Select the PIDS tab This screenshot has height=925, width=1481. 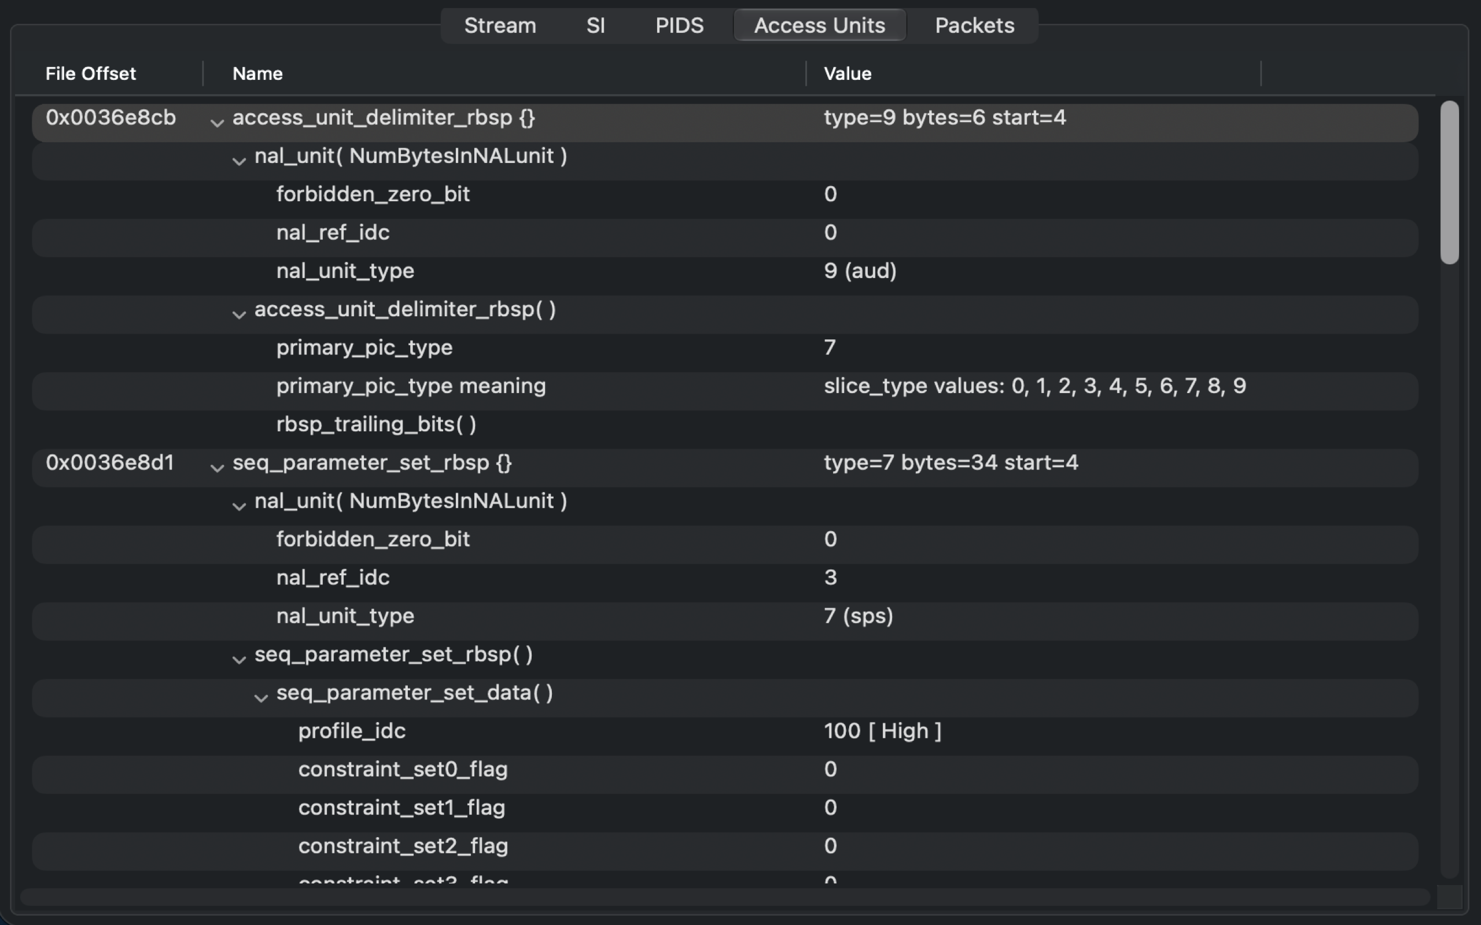pyautogui.click(x=679, y=25)
